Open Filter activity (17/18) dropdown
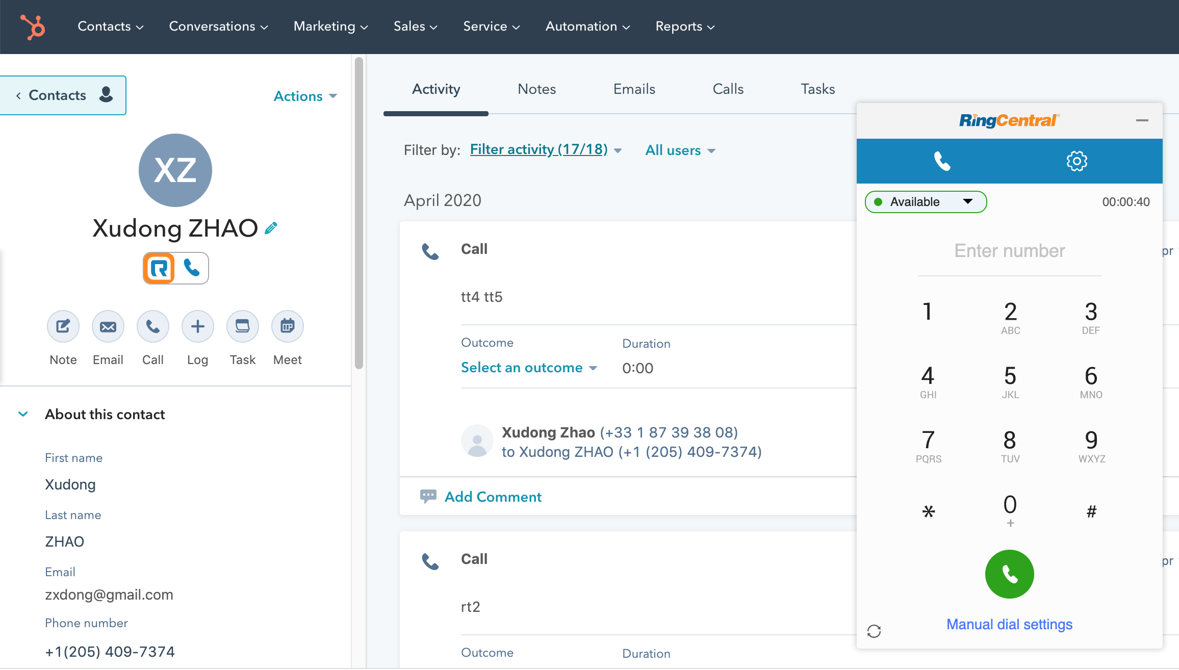This screenshot has width=1179, height=670. 546,150
